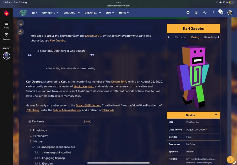Viewport: 237px width, 165px height.
Task: Open the Kinoko Kingdom link
Action: 84,86
